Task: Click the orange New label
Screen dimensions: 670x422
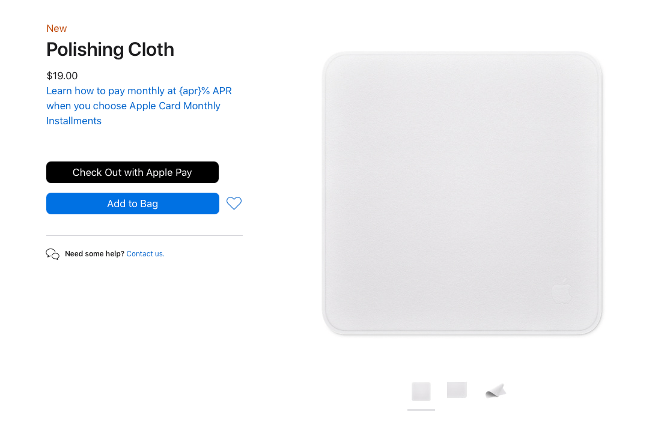Action: 56,29
